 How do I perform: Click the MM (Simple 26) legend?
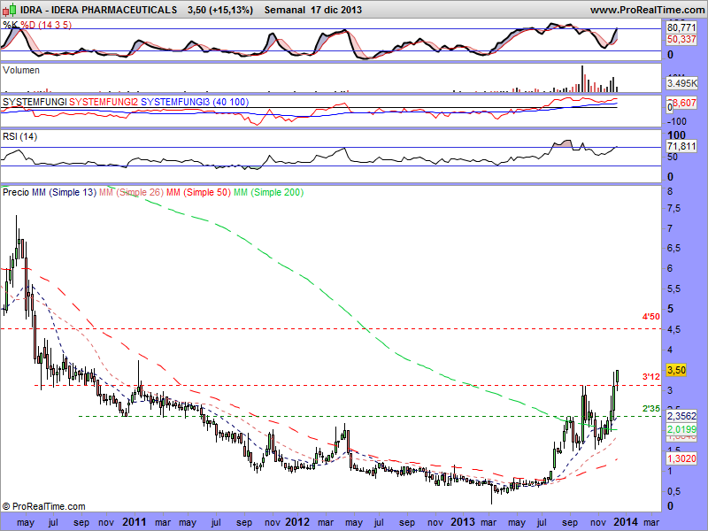tap(131, 192)
